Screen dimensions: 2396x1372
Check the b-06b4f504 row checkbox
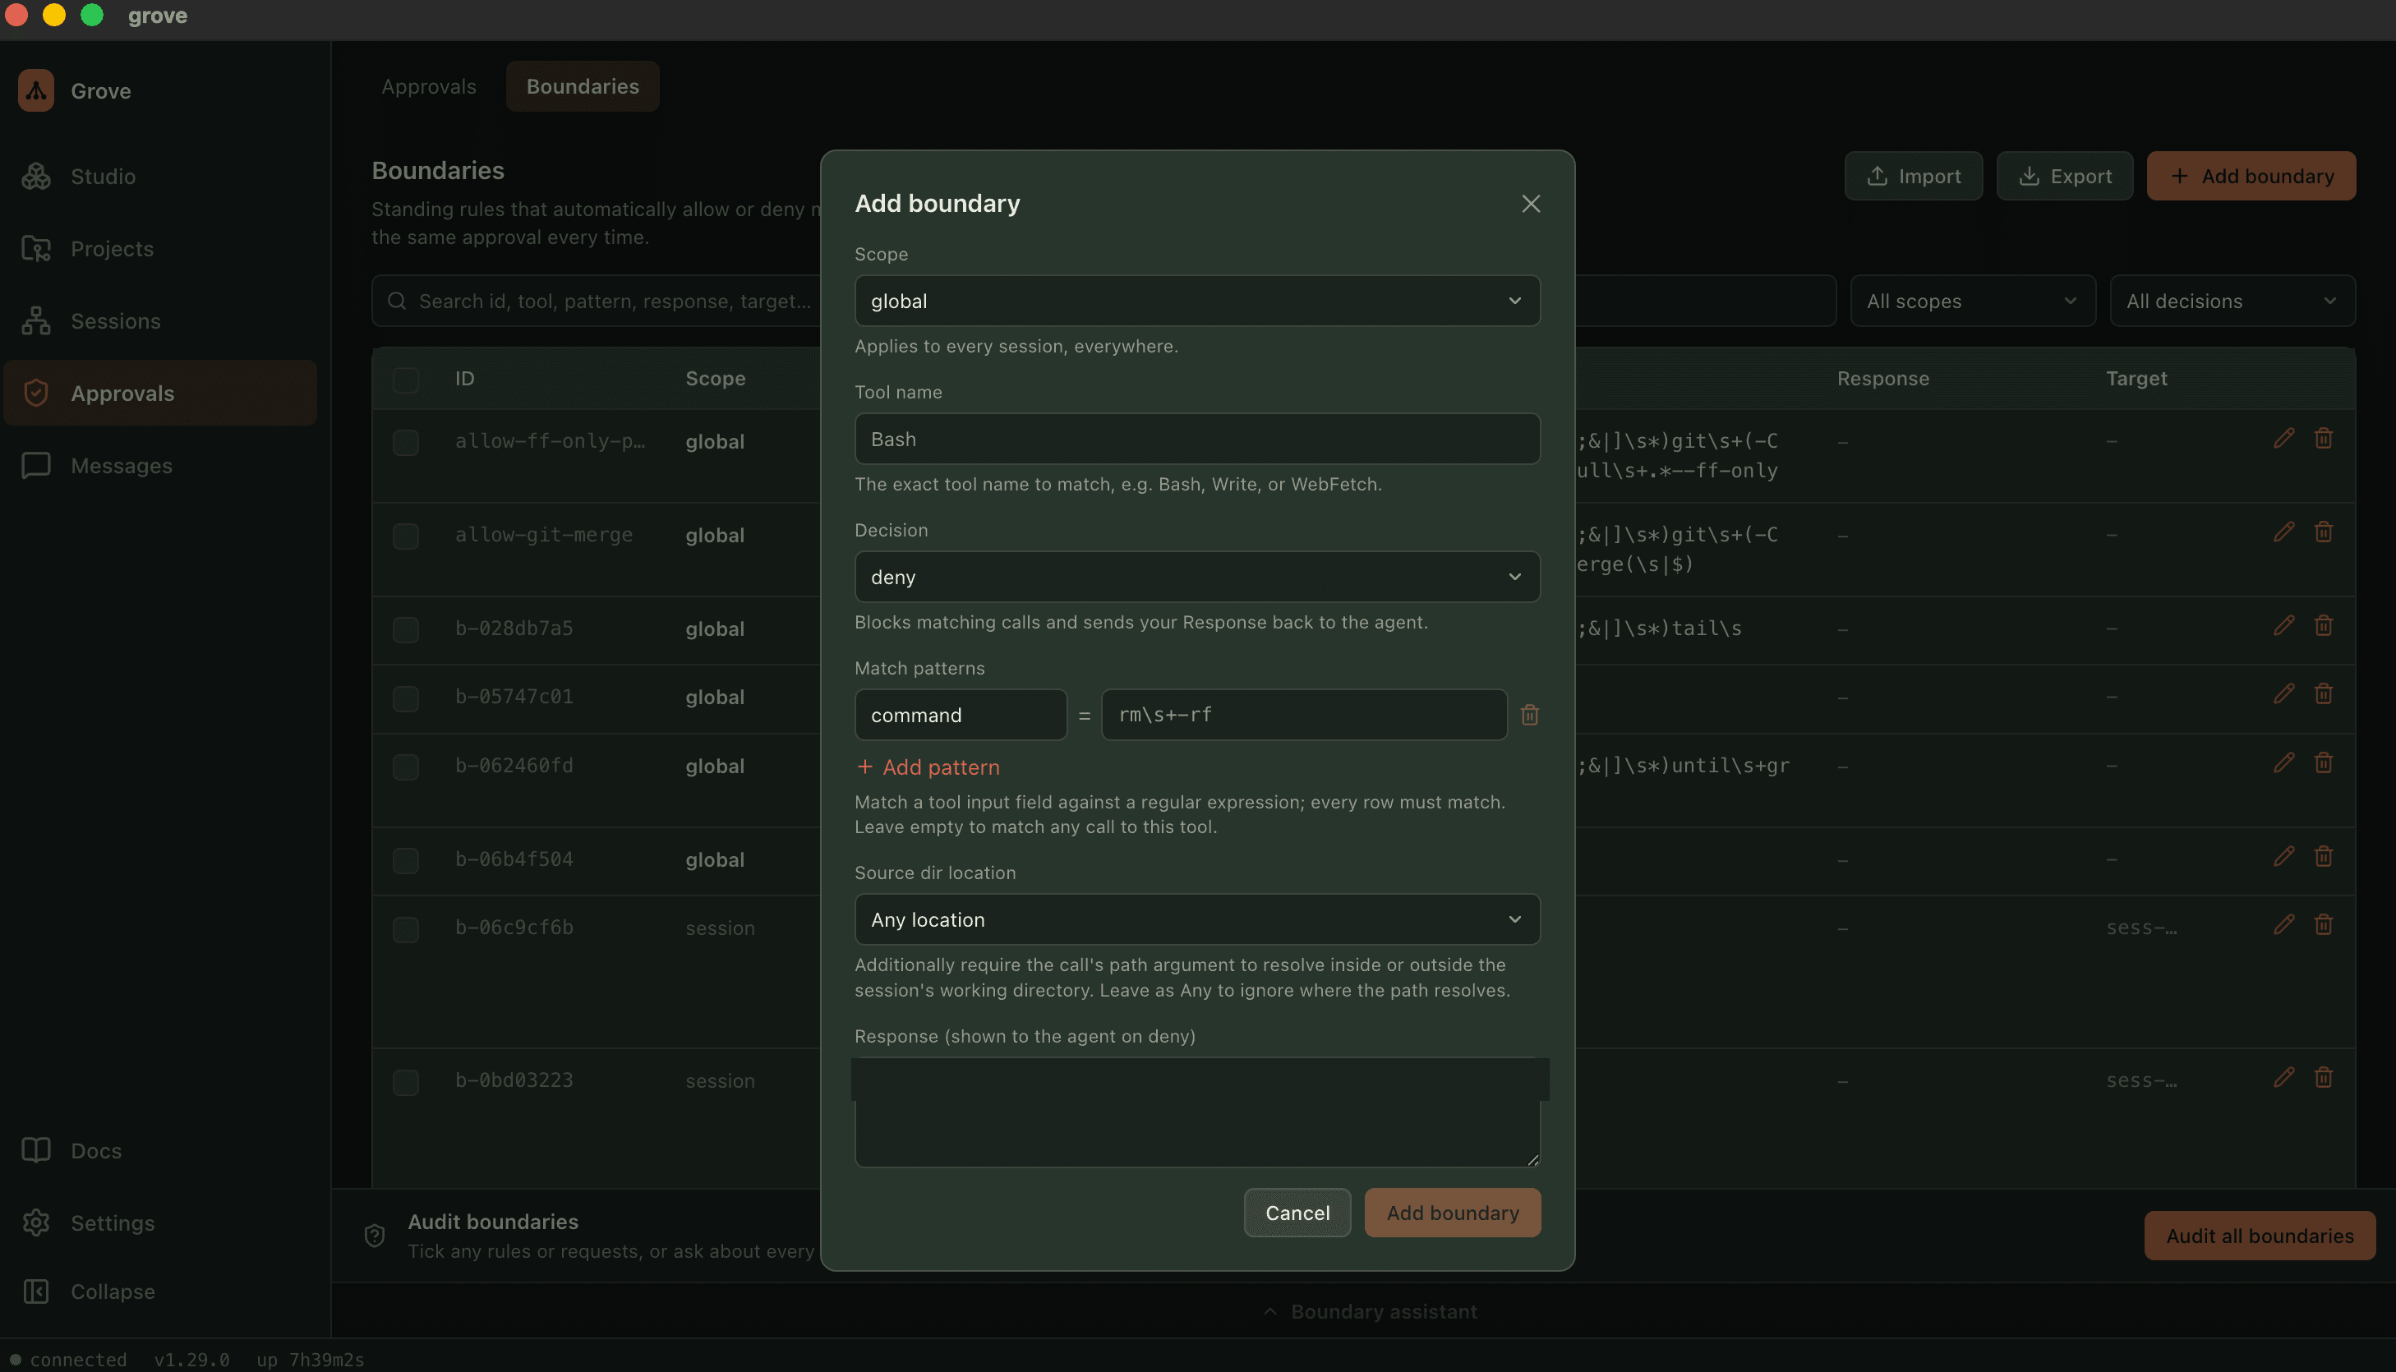406,861
